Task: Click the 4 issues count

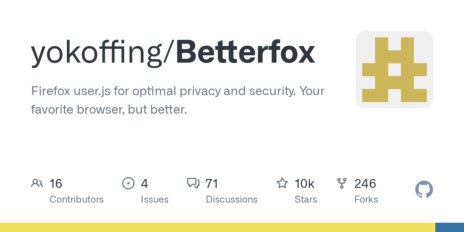Action: (144, 183)
